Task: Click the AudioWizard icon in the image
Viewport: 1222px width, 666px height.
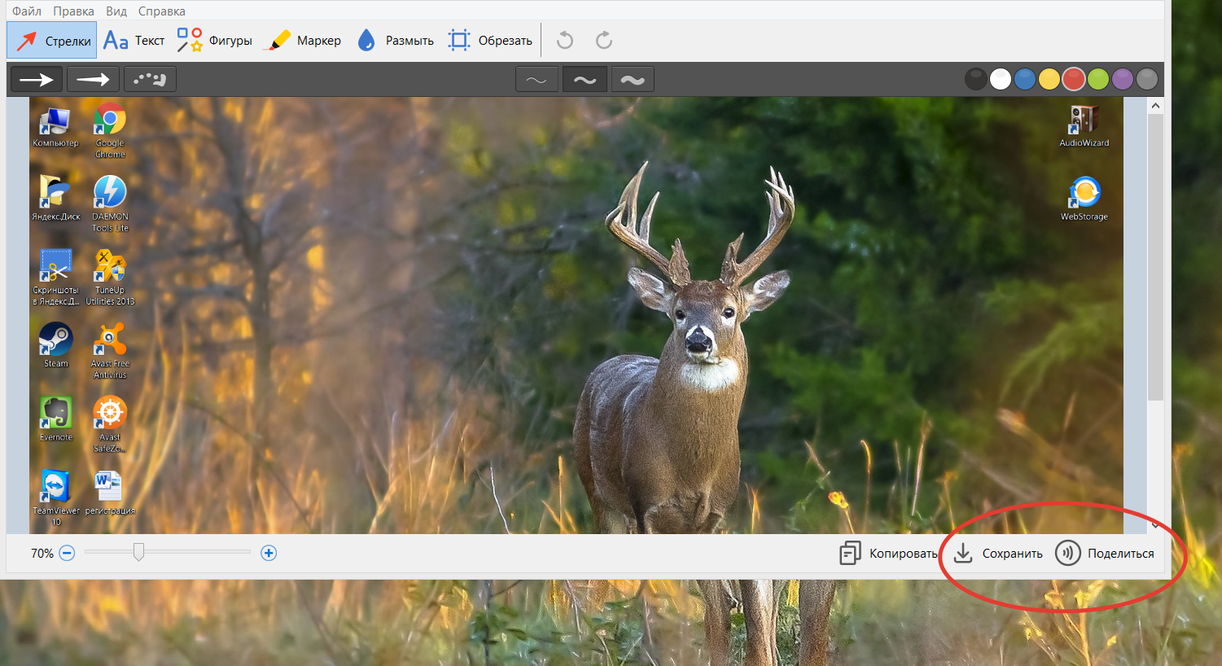Action: [1084, 126]
